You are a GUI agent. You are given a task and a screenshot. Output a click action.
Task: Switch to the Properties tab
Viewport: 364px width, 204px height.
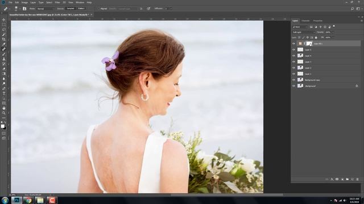[x=318, y=20]
